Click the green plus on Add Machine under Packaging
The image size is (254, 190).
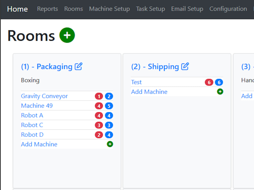click(x=110, y=144)
